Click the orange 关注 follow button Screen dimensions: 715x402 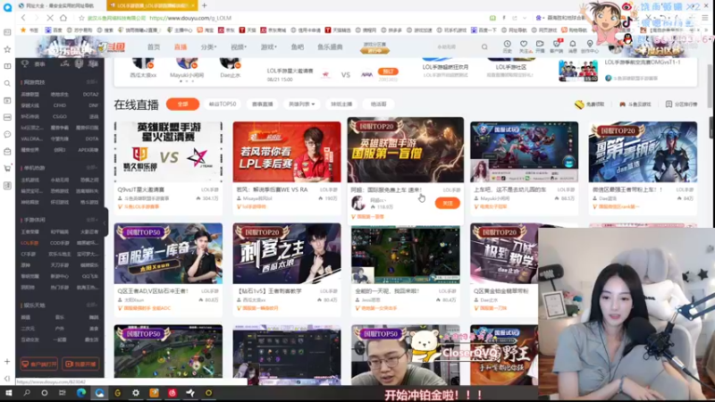(x=448, y=204)
